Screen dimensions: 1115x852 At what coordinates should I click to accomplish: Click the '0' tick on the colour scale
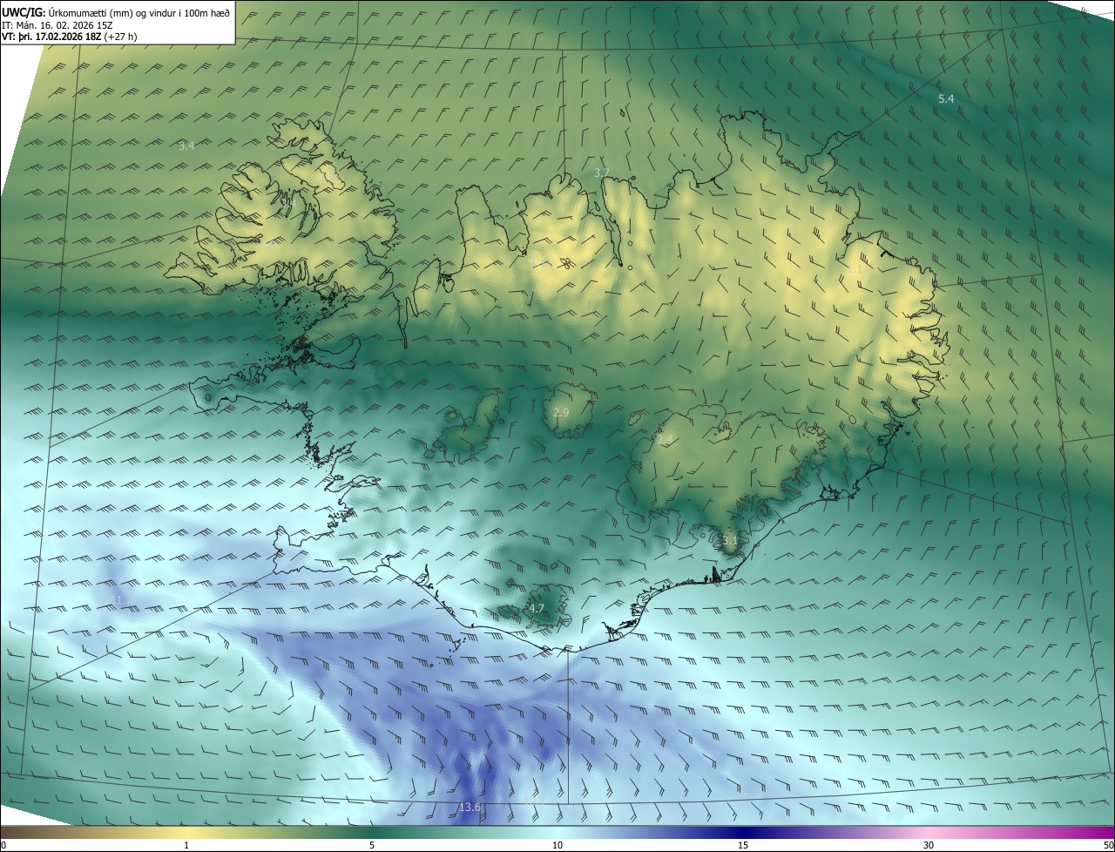(x=3, y=845)
